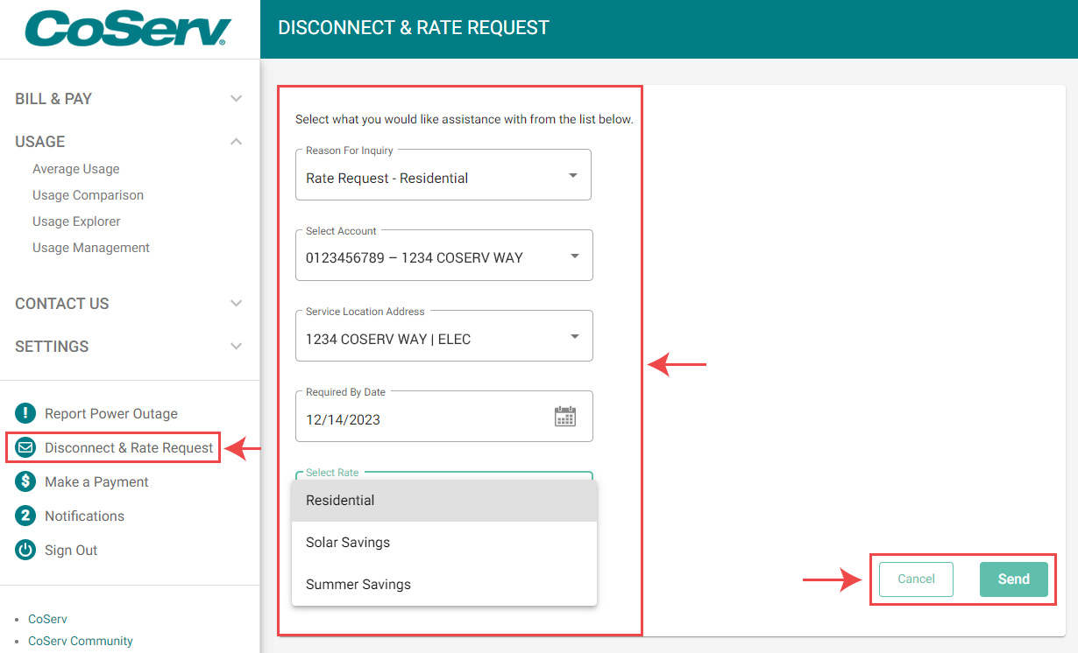Open the Select Account dropdown
Image resolution: width=1078 pixels, height=653 pixels.
pyautogui.click(x=443, y=256)
